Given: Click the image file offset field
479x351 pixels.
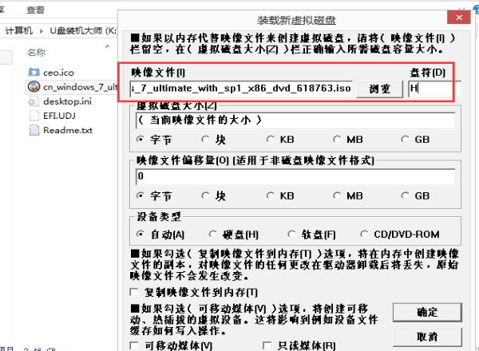Looking at the screenshot, I should (295, 176).
